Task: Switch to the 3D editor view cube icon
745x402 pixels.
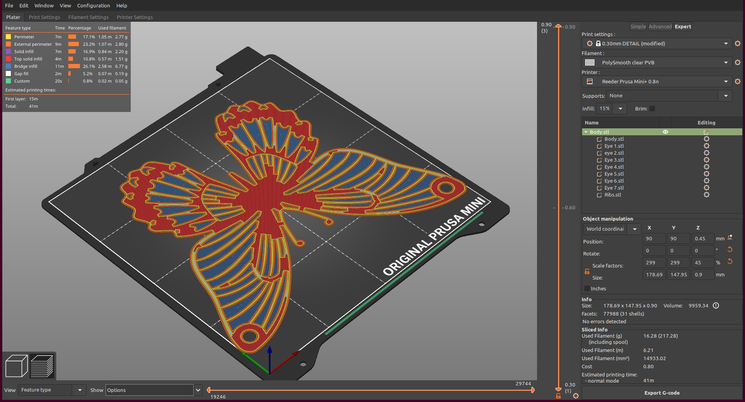Action: coord(16,366)
